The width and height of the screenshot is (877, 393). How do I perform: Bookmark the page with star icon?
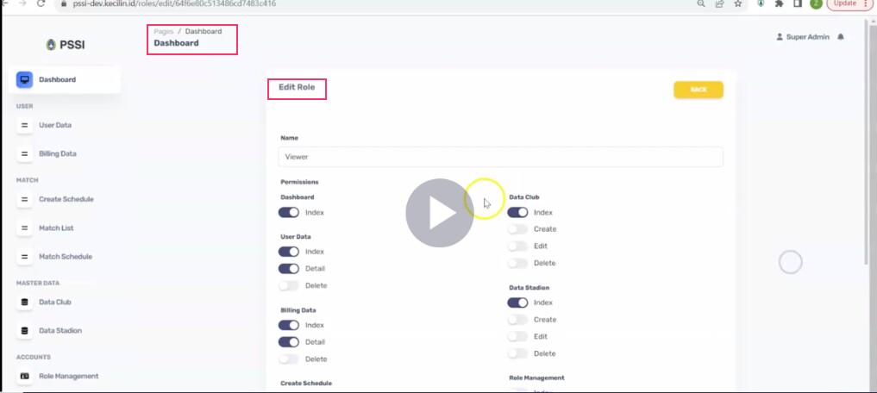pyautogui.click(x=737, y=3)
